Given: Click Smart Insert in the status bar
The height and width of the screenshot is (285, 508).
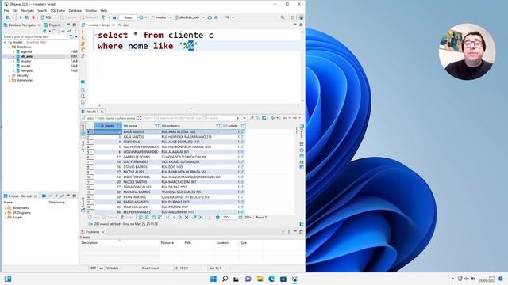Looking at the screenshot, I should point(150,268).
